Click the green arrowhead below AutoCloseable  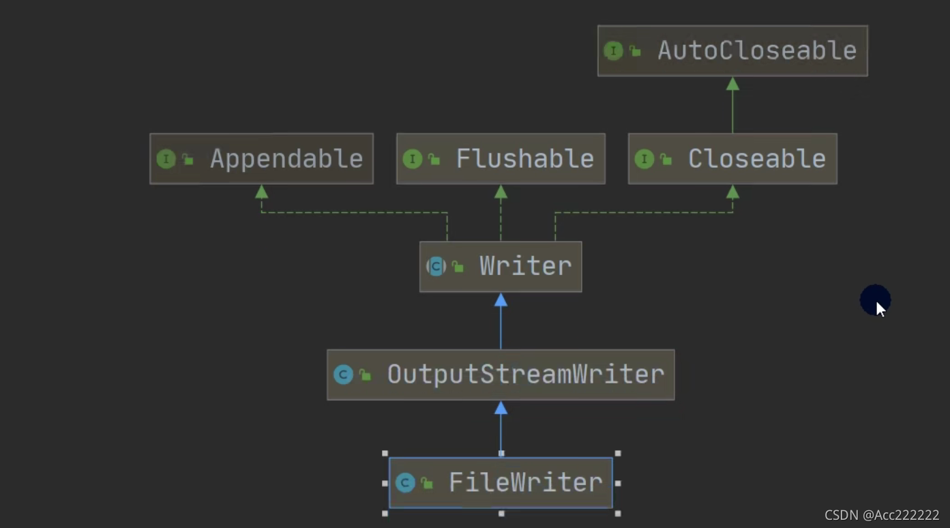pyautogui.click(x=732, y=83)
